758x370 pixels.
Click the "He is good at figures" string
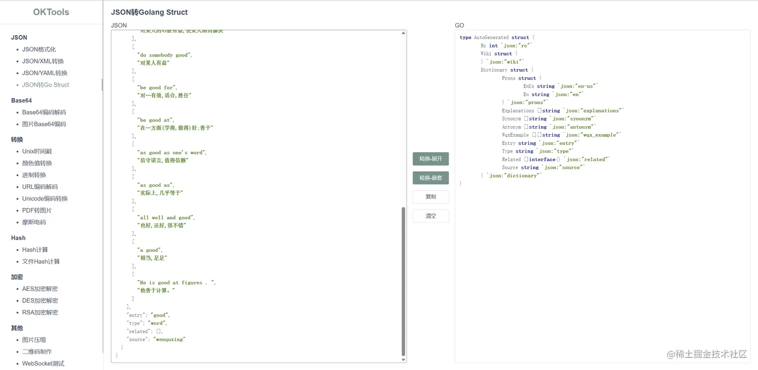pos(176,283)
